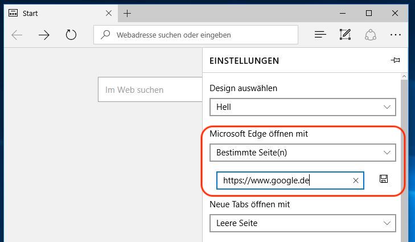Viewport: 415px width, 242px height.
Task: Close the Edge window
Action: click(x=395, y=13)
